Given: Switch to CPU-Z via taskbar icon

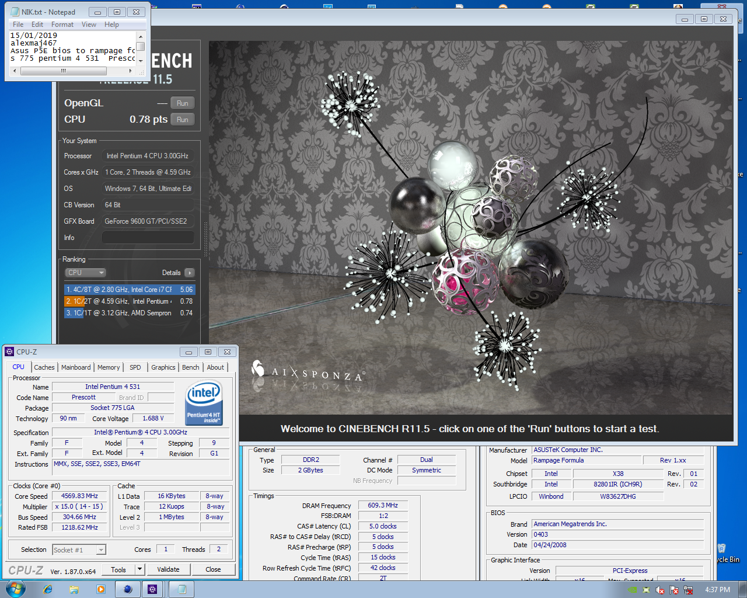Looking at the screenshot, I should pos(152,590).
